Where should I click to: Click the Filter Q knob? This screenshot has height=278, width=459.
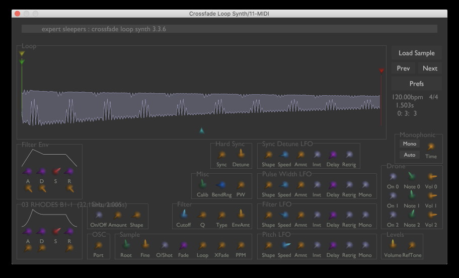point(202,216)
